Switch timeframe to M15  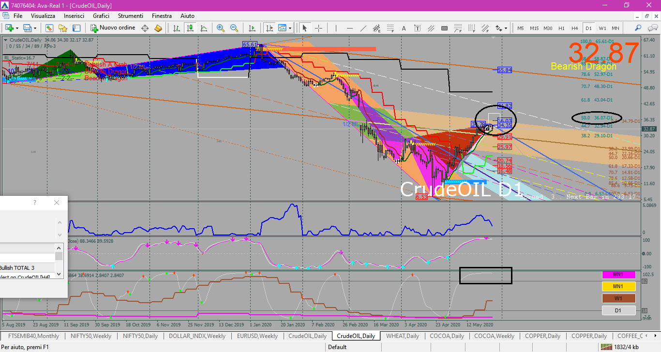click(x=534, y=28)
